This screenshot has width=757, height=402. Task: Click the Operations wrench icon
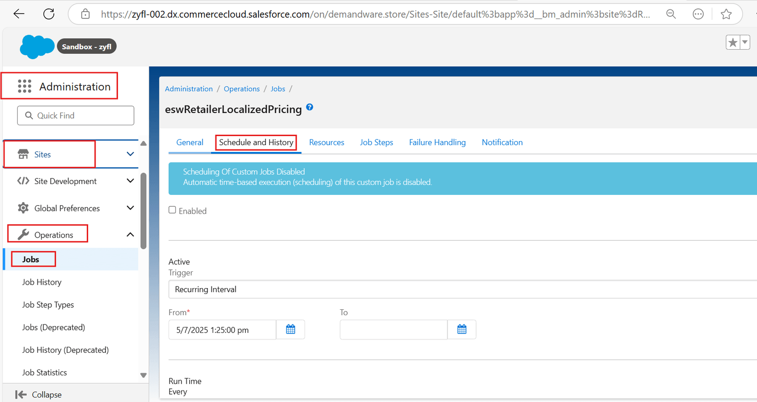pos(23,235)
